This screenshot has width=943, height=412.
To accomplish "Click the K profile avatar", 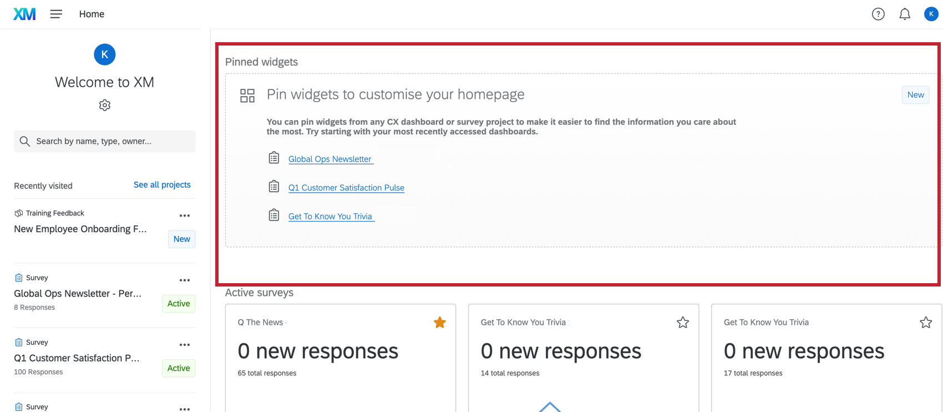I will click(931, 14).
